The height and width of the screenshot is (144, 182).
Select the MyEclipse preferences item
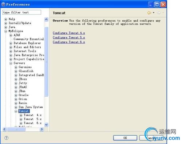(x=16, y=31)
